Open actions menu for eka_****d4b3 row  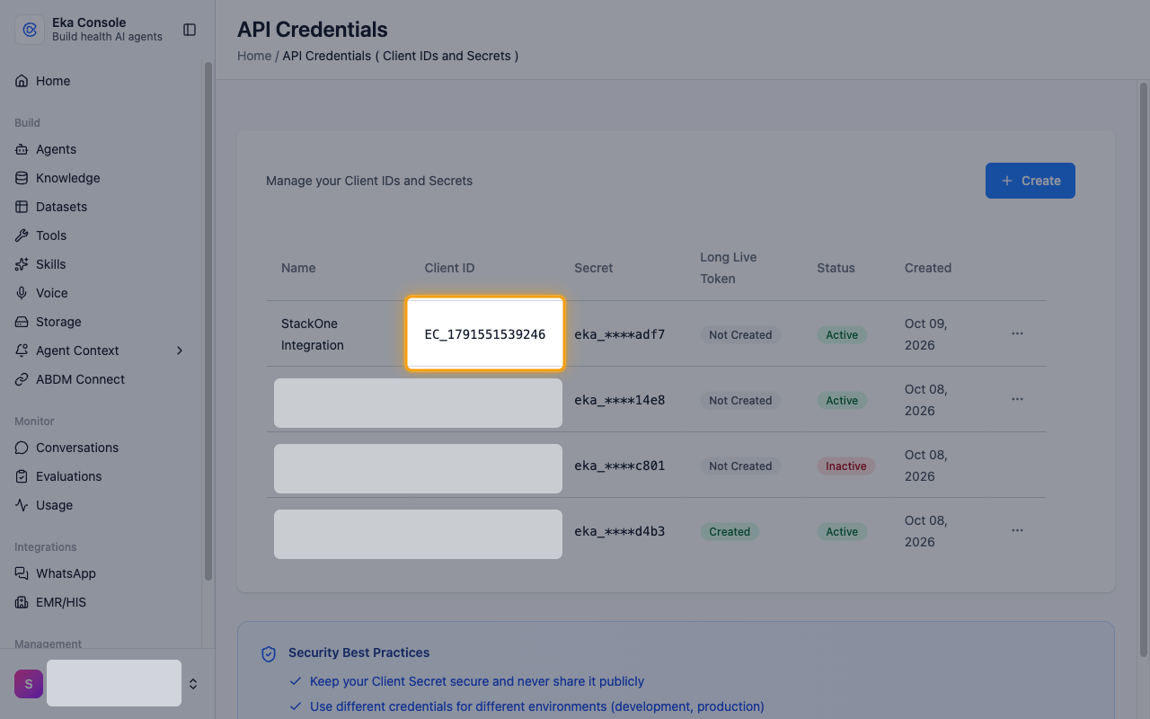[1017, 530]
